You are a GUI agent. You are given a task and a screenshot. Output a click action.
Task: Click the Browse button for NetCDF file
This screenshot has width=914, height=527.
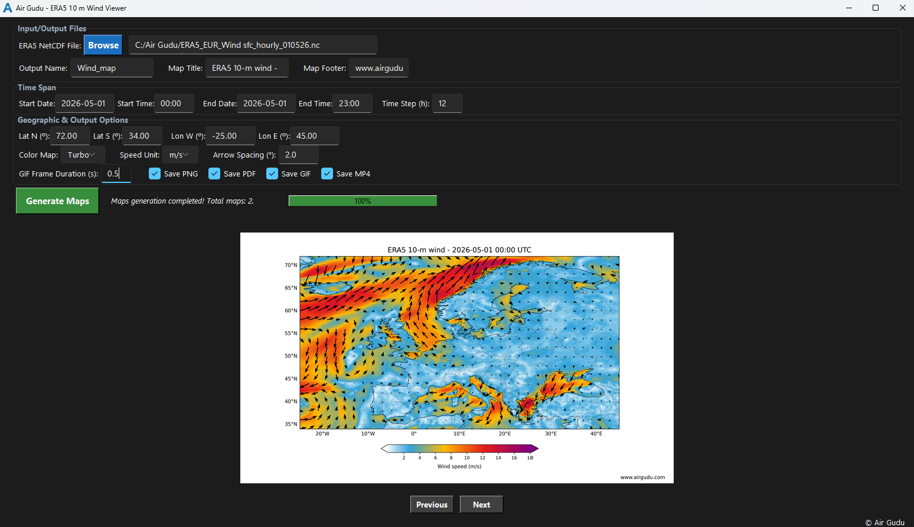pyautogui.click(x=103, y=45)
